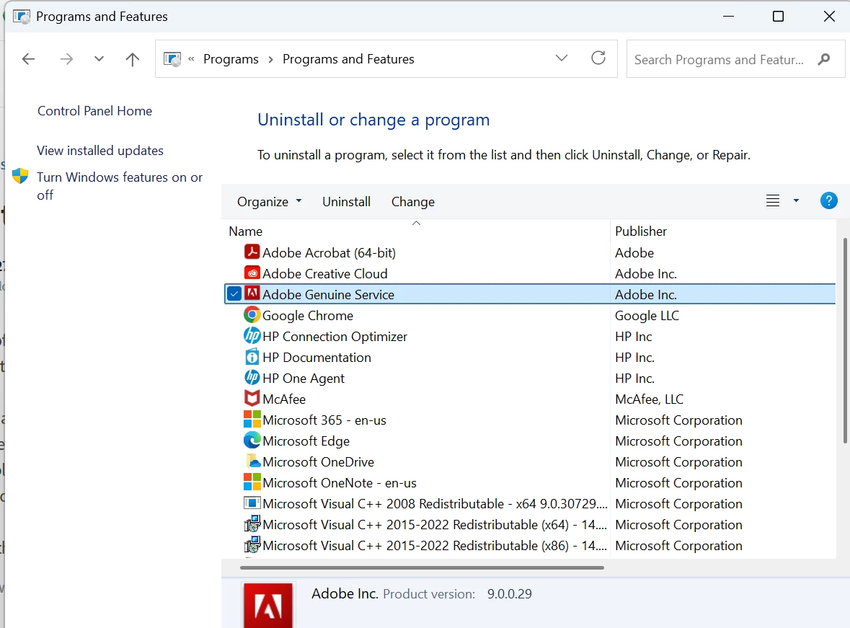Click the vertical scrollbar thumb
Image resolution: width=850 pixels, height=628 pixels.
844,340
